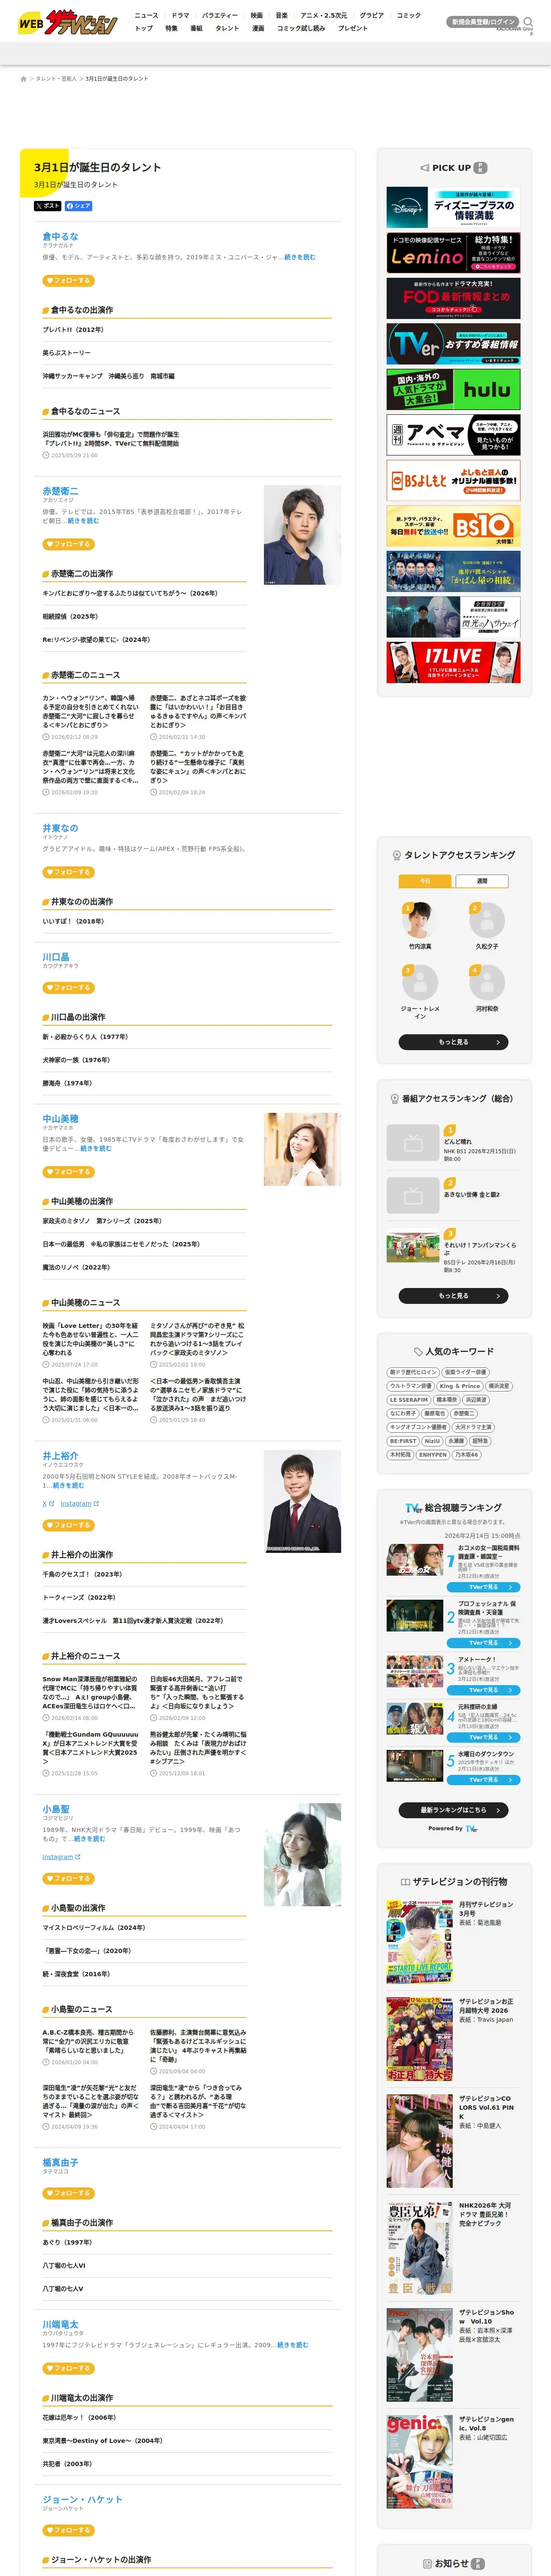Go to home via breadcrumb house icon
The height and width of the screenshot is (2576, 551).
pos(23,79)
